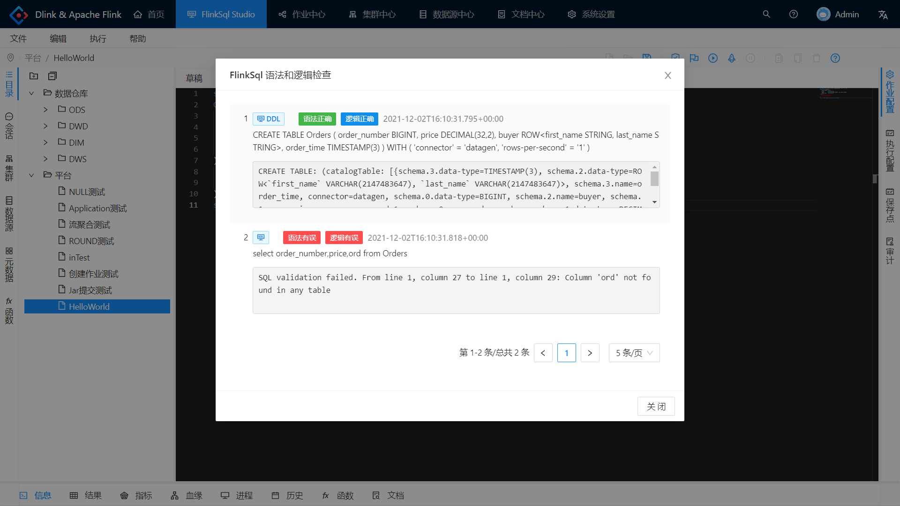The image size is (900, 506).
Task: Click the 关闭 button in dialog
Action: point(656,406)
